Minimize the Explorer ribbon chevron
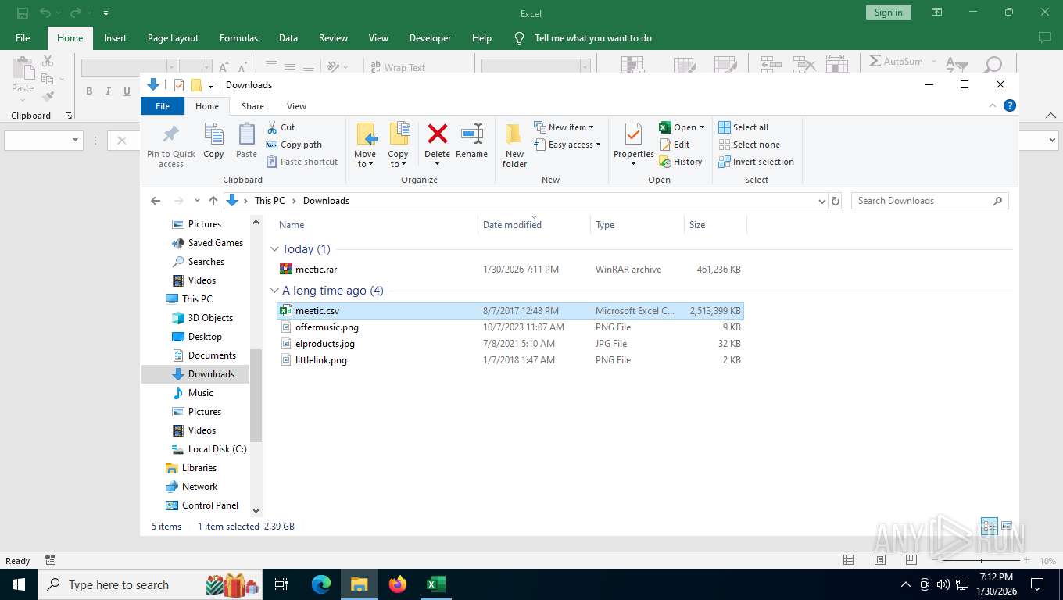The image size is (1063, 600). pos(993,105)
